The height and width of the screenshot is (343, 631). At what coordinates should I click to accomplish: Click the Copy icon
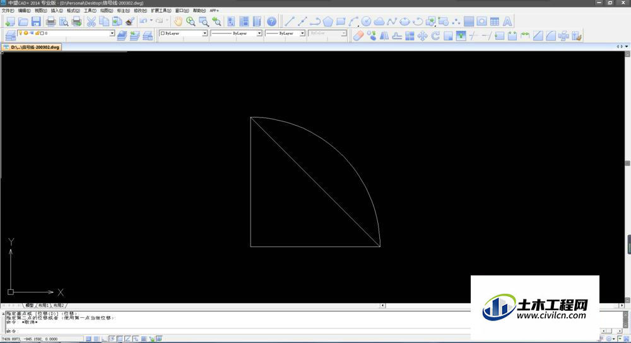click(x=104, y=21)
